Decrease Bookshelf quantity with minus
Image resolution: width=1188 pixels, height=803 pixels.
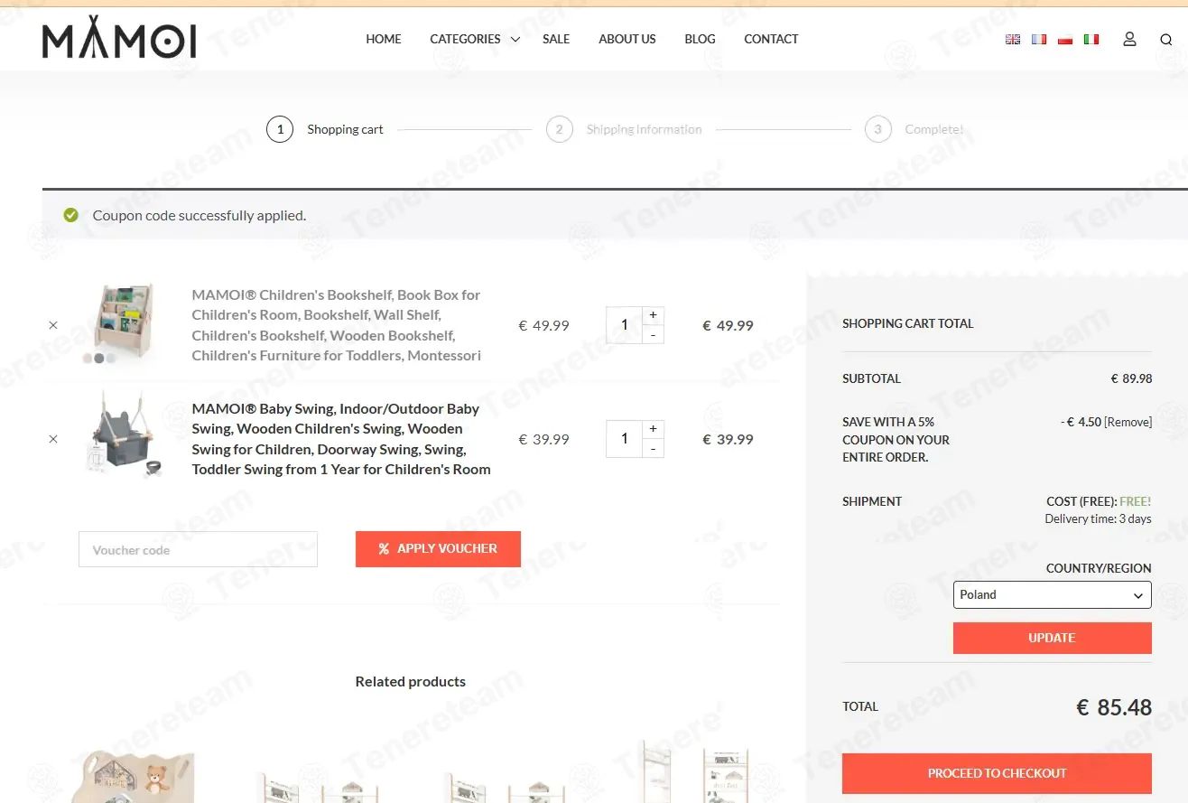click(x=653, y=335)
